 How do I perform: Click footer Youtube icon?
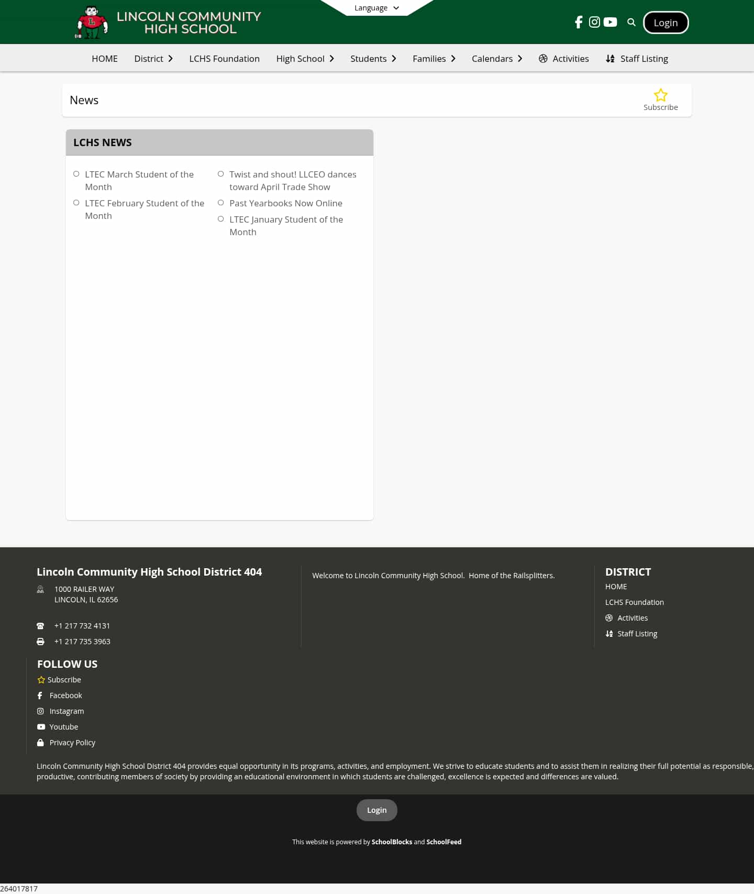(41, 727)
